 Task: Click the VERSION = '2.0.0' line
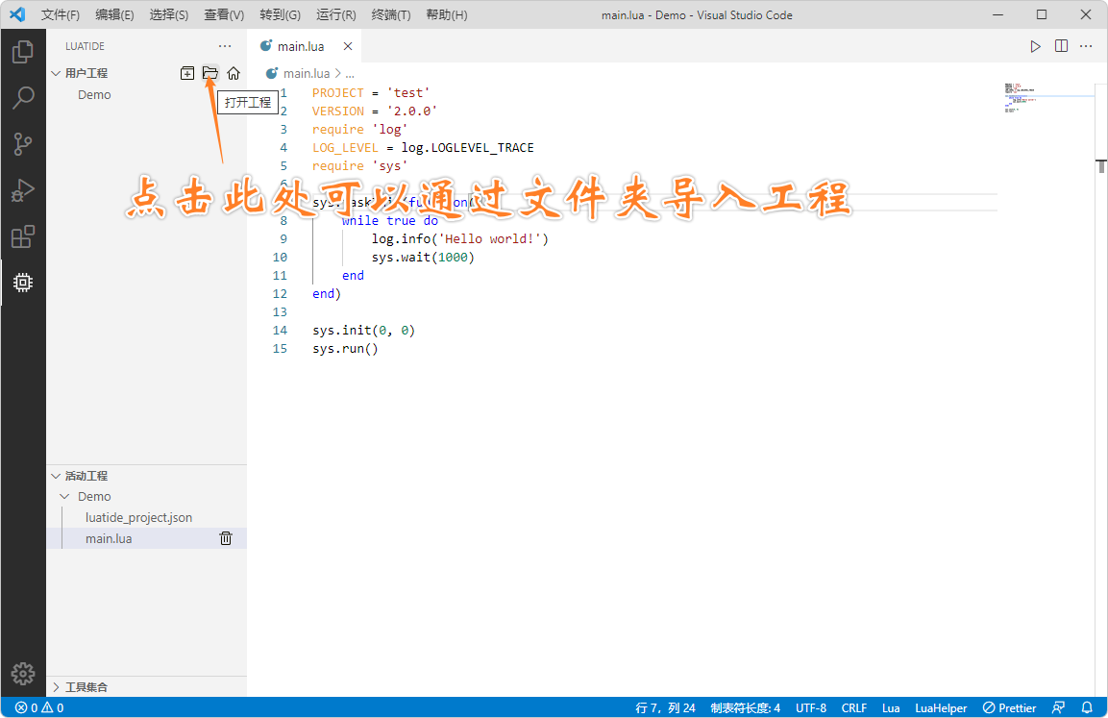pos(375,111)
